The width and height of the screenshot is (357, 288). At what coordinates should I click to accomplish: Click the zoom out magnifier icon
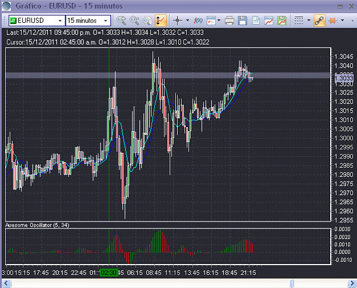point(134,21)
